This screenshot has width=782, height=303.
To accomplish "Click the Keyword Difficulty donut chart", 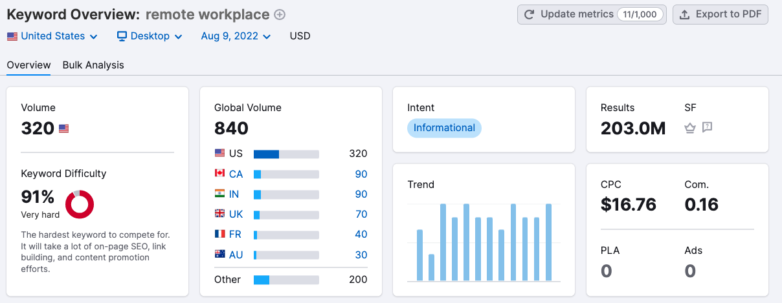I will coord(80,204).
